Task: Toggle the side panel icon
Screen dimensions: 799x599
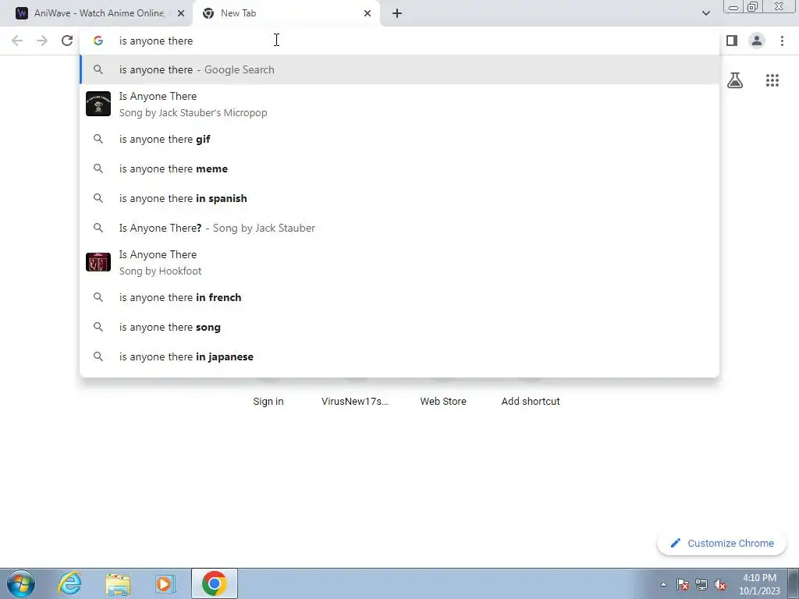Action: click(x=732, y=41)
